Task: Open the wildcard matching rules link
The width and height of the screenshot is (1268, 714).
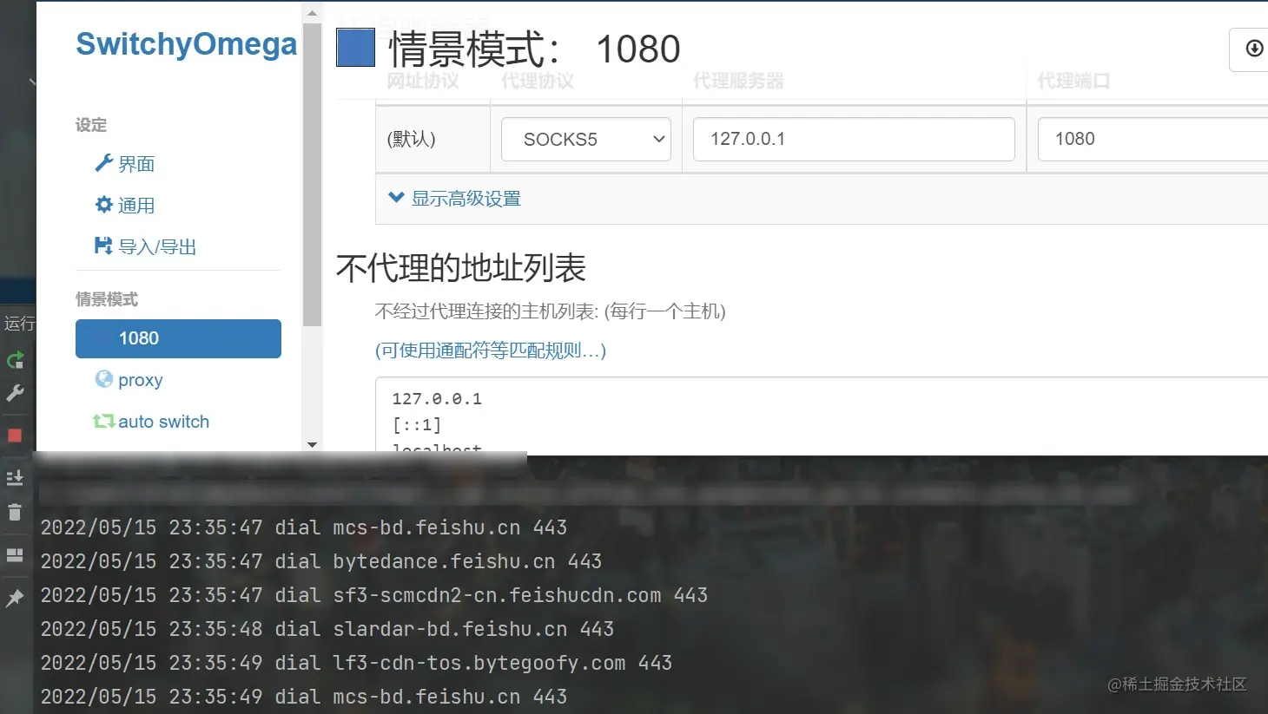Action: [491, 350]
